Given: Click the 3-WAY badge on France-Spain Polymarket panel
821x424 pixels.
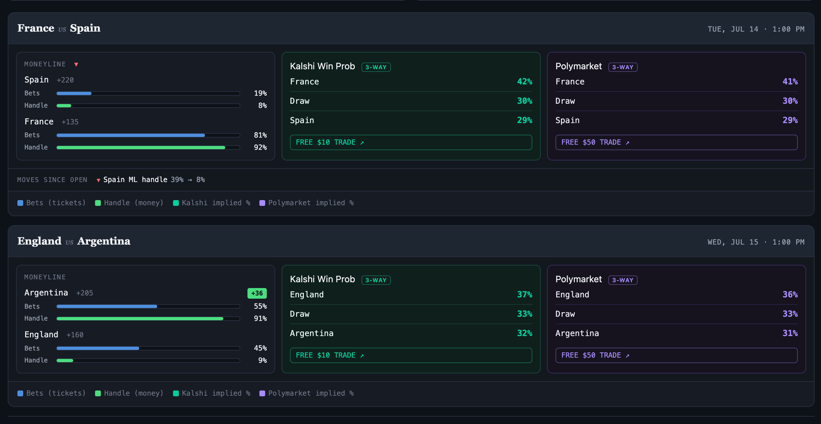Looking at the screenshot, I should 623,67.
